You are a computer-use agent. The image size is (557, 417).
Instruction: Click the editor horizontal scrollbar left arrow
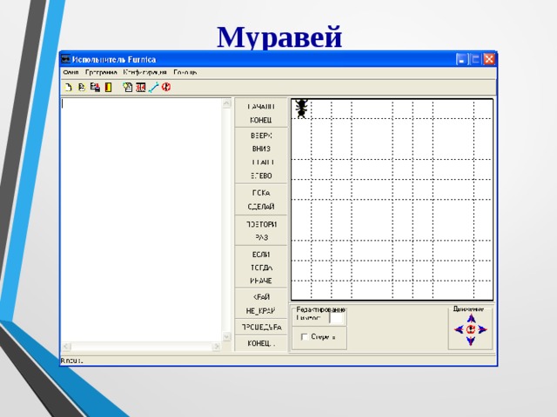coord(66,347)
